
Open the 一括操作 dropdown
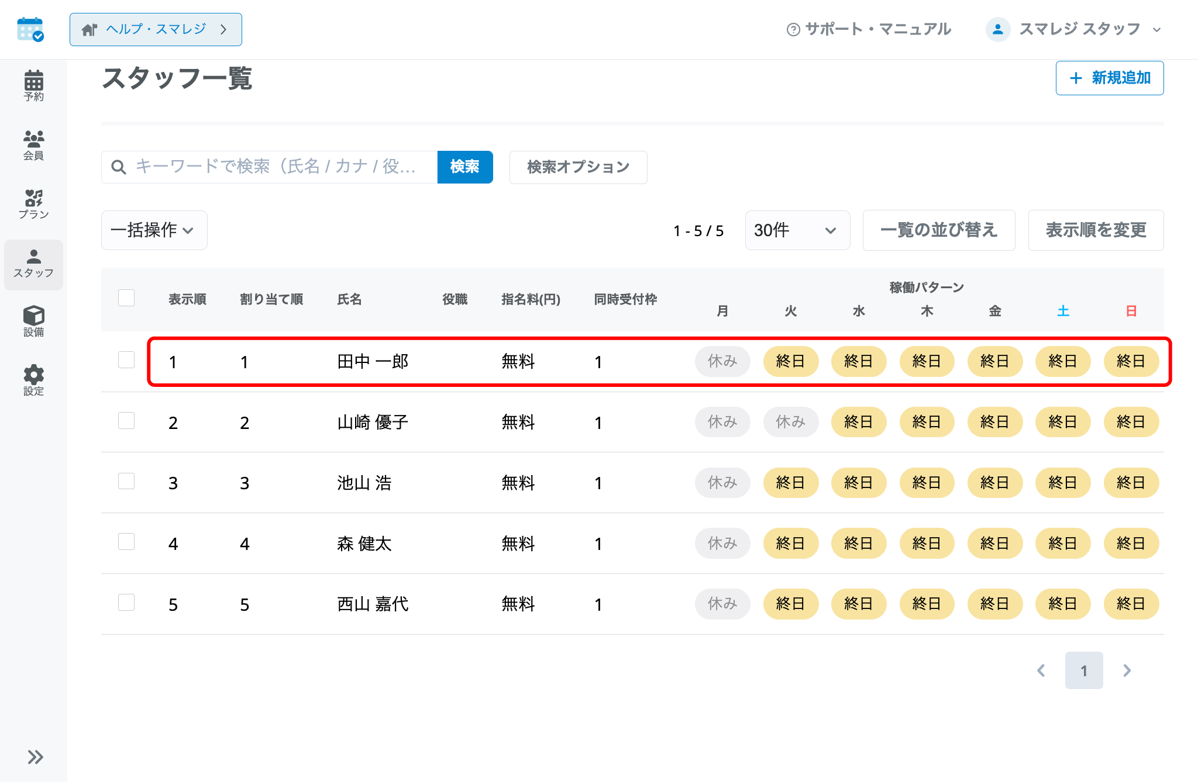tap(154, 230)
